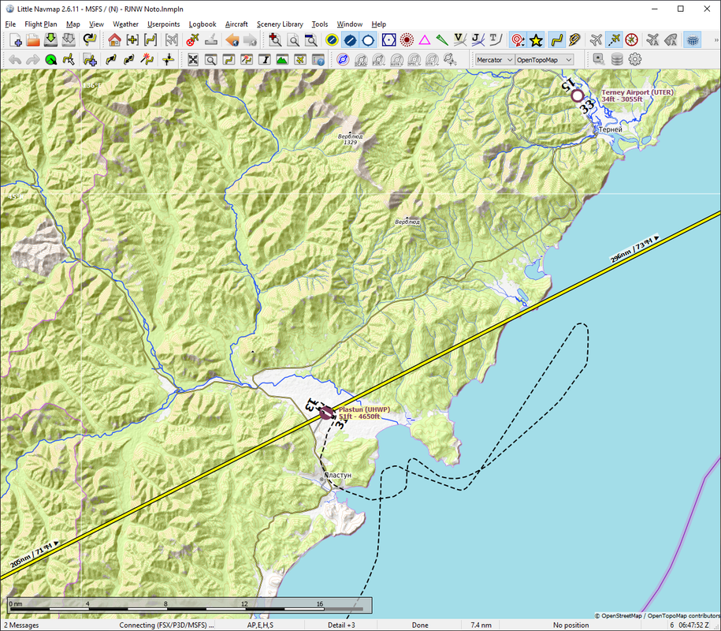Open ICAO airspaces dropdown
This screenshot has height=631, width=721.
(x=361, y=60)
